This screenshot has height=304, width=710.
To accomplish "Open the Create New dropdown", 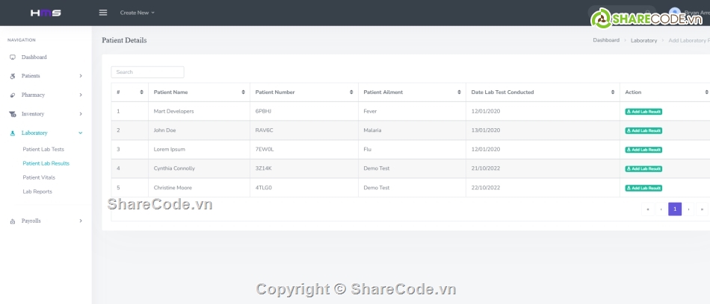I will click(x=138, y=13).
